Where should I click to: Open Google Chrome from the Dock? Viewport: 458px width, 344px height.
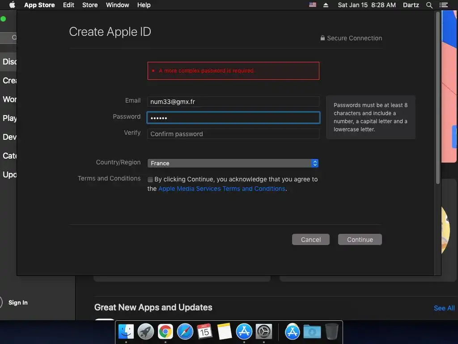tap(165, 332)
